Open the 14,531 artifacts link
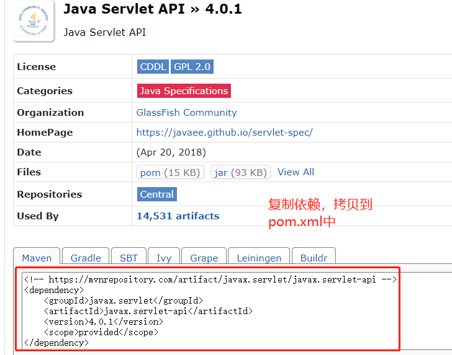452x355 pixels. pos(178,216)
